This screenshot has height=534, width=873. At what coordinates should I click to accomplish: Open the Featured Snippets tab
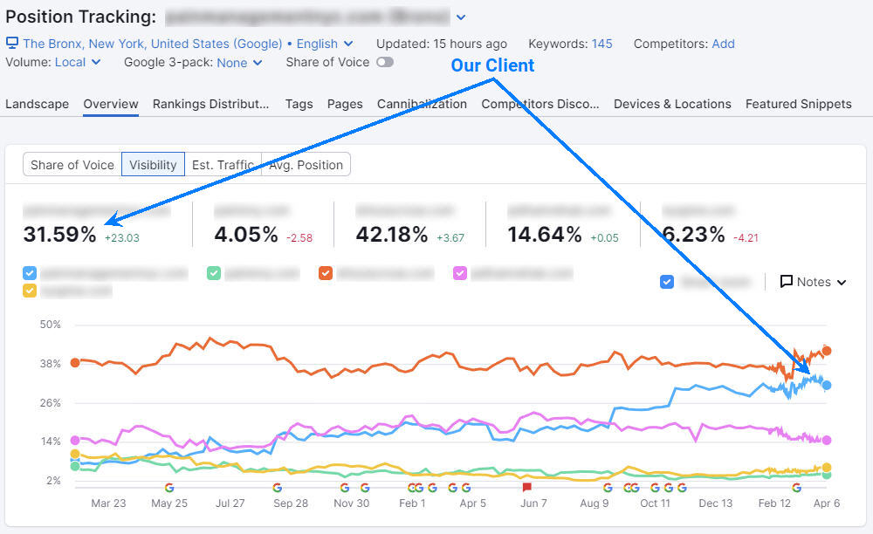[798, 104]
